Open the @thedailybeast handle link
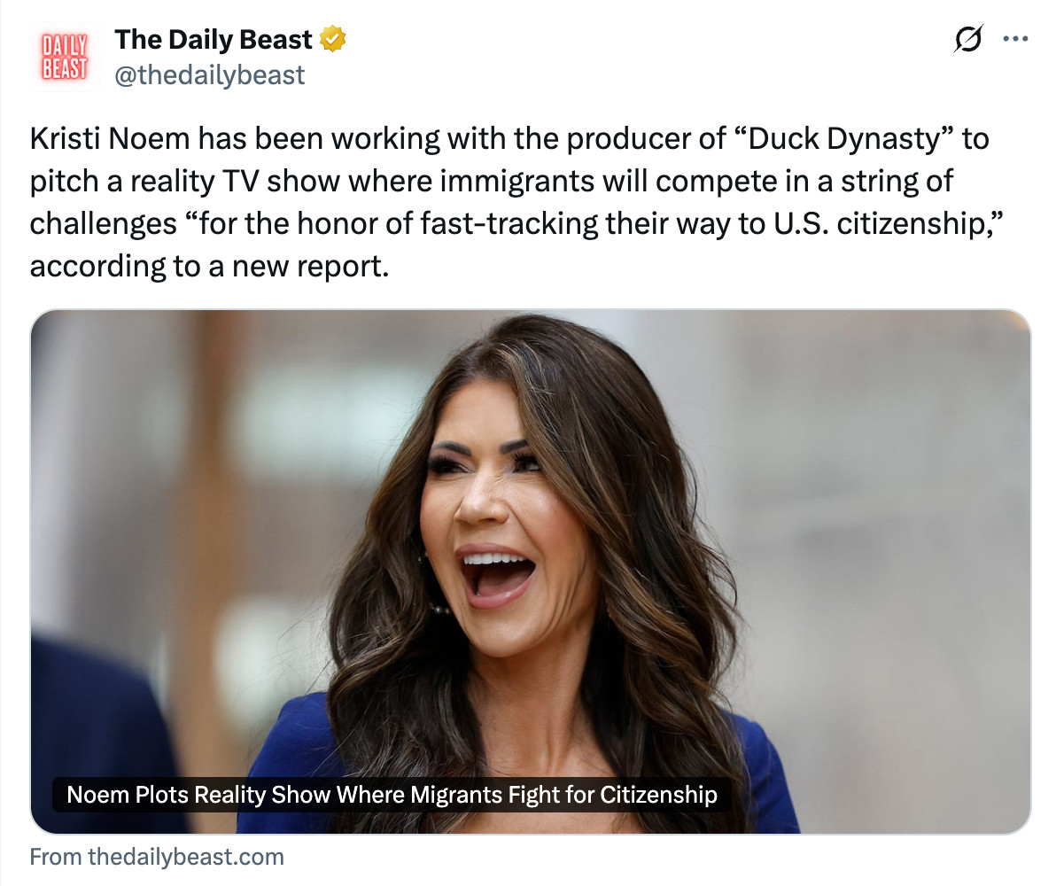The height and width of the screenshot is (886, 1056). tap(209, 74)
